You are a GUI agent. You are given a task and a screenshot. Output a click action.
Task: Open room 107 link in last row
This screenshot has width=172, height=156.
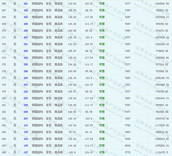(x=26, y=152)
